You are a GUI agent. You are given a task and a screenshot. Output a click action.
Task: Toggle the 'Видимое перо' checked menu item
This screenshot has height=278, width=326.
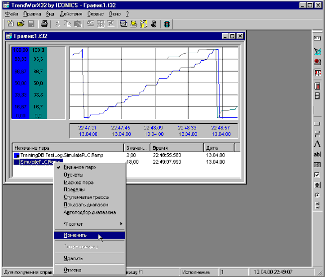(x=90, y=167)
